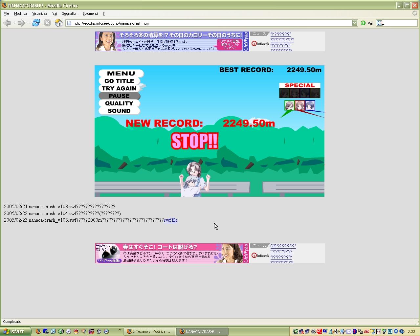Go back with the browser Back arrow
Viewport: 420px width, 336px height.
(7, 23)
